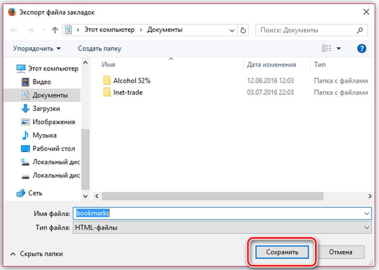
Task: Open 'Рабочий стол' in sidebar
Action: pos(48,148)
